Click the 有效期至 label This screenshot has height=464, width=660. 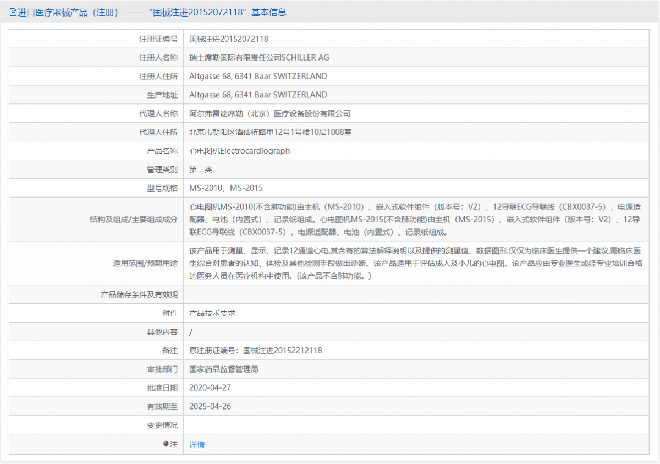point(162,406)
